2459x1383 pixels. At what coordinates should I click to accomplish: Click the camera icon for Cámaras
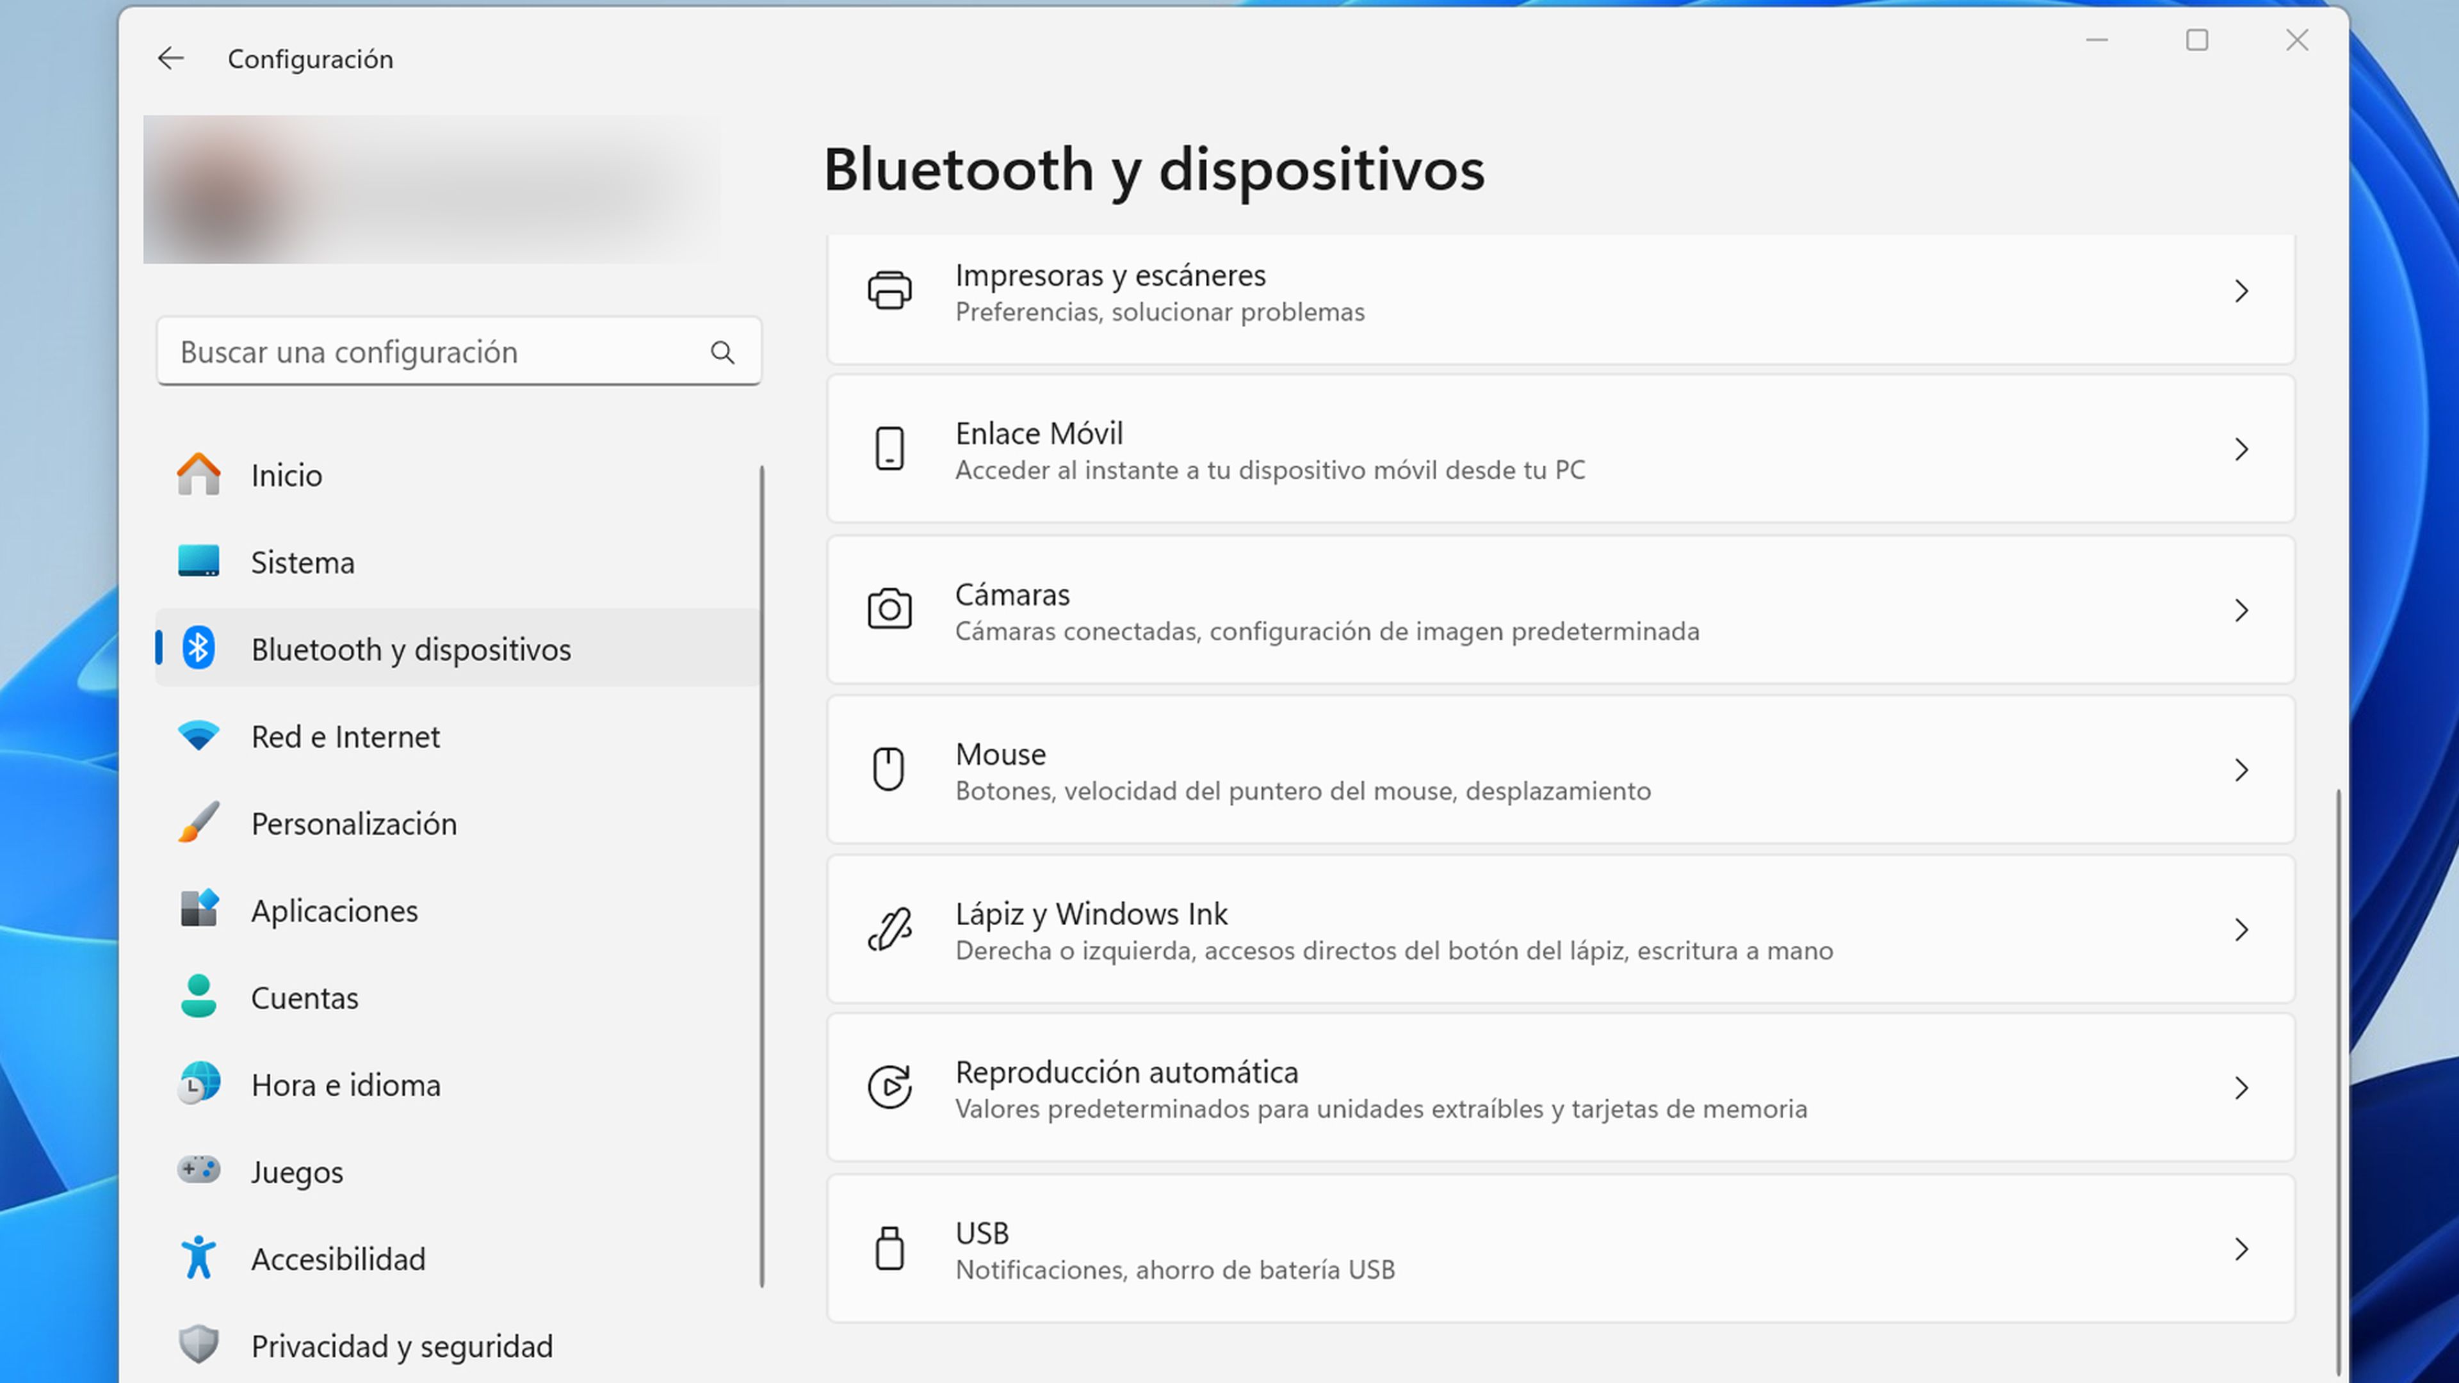[x=889, y=609]
